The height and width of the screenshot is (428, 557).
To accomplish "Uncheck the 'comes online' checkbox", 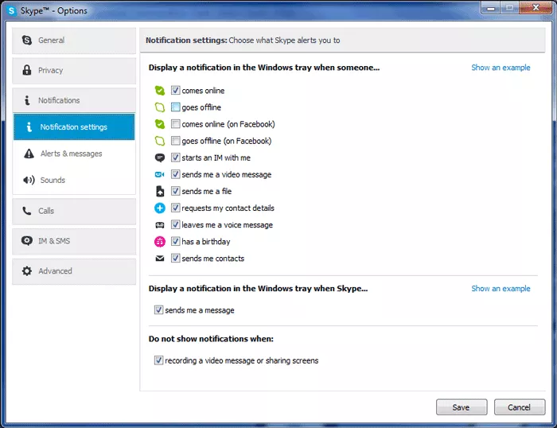I will coord(176,90).
